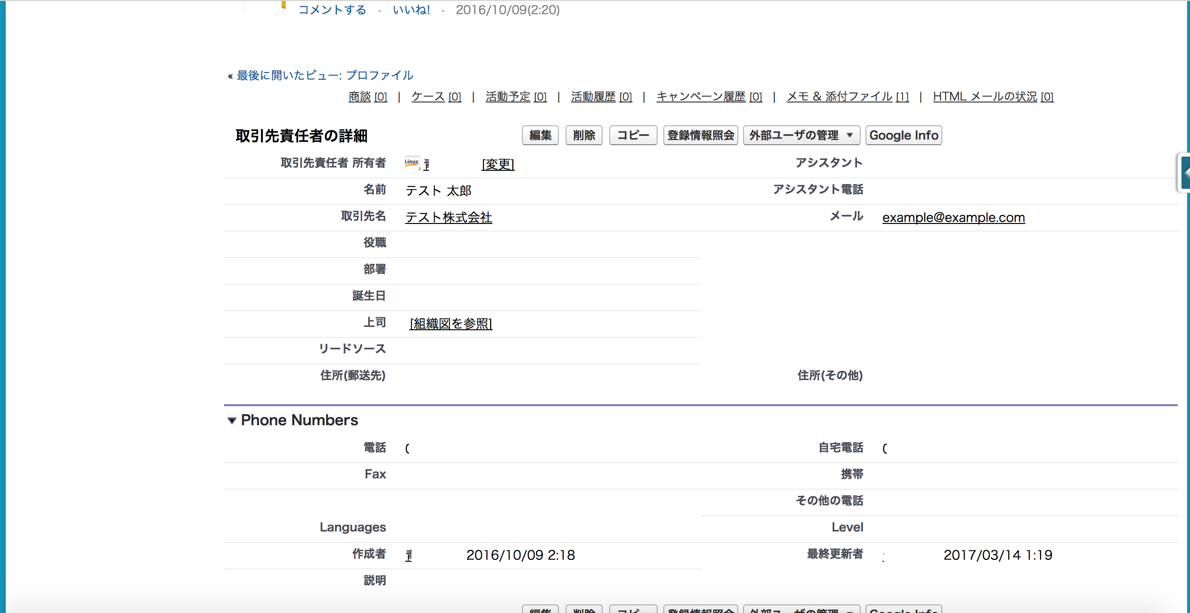Open メモ & 添付ファイル link
Image resolution: width=1190 pixels, height=613 pixels.
839,96
